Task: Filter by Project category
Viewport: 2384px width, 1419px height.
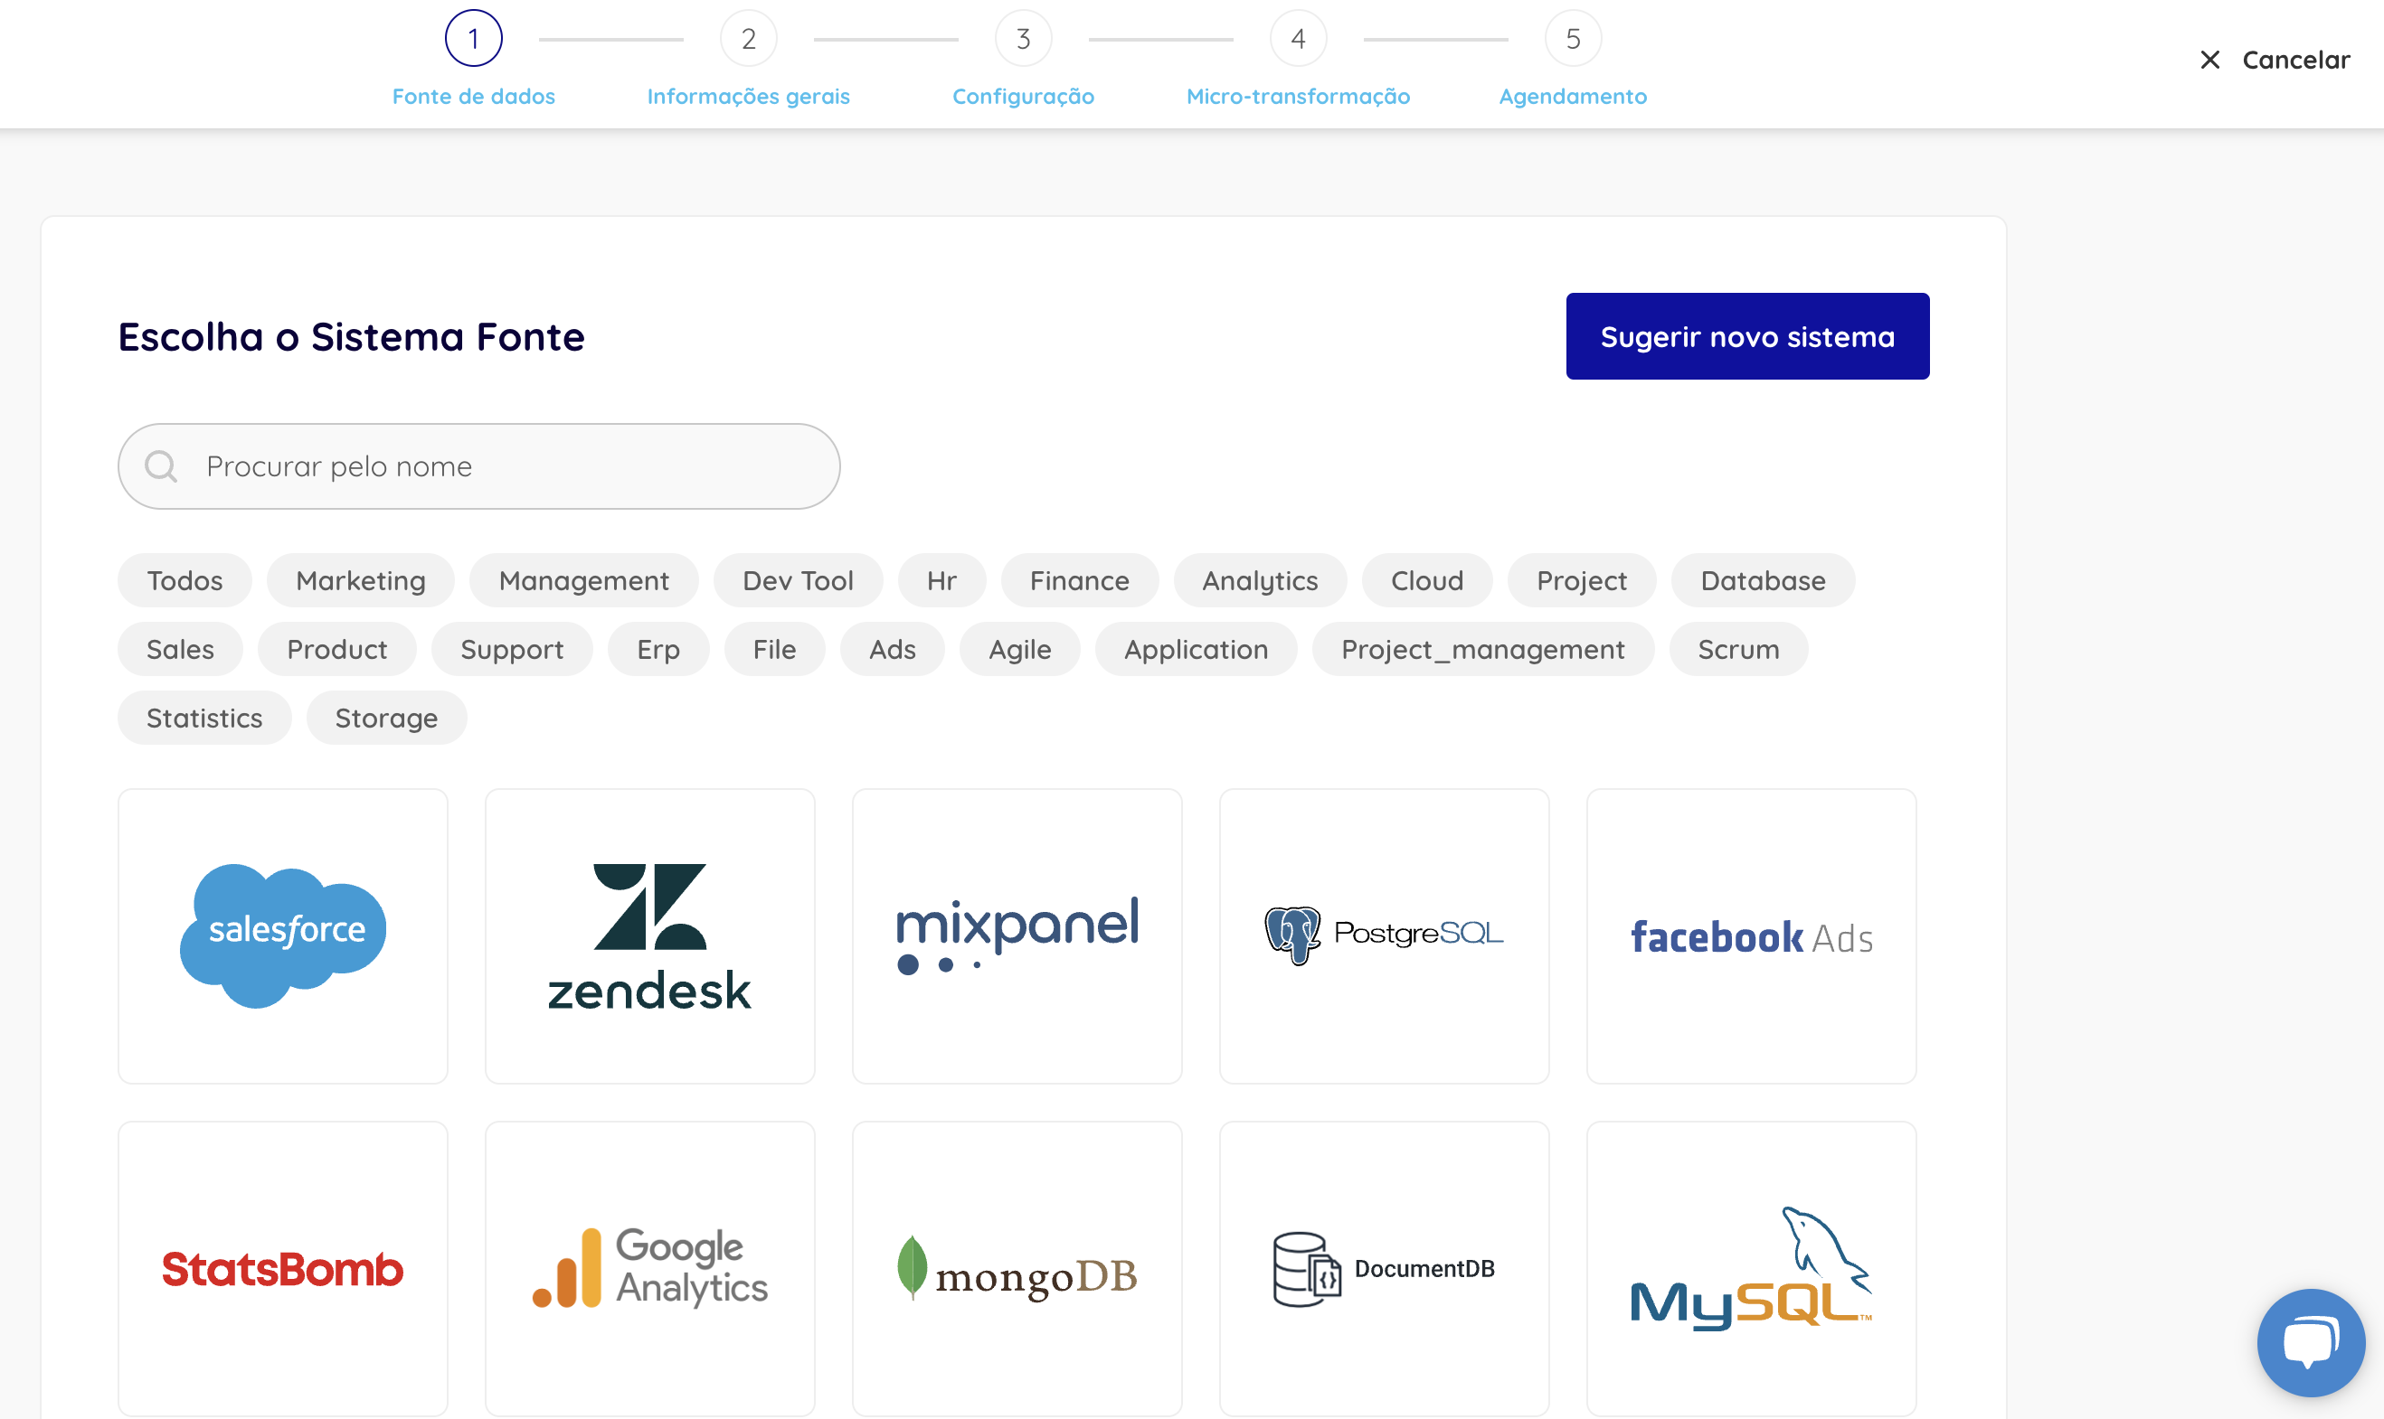Action: pos(1582,580)
